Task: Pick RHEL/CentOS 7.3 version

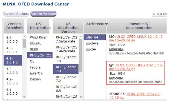Action: pos(66,69)
